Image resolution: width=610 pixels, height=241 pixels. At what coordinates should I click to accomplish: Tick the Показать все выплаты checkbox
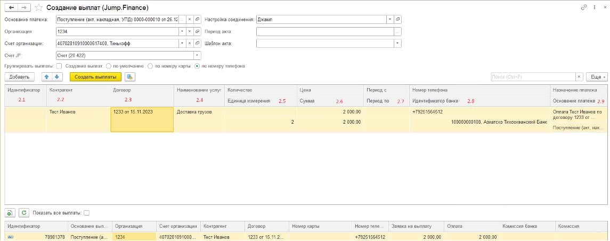point(86,213)
